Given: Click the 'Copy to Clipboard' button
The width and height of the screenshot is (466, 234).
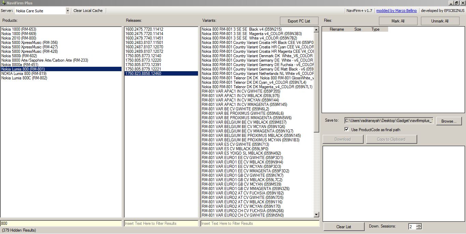Looking at the screenshot, I should [x=391, y=139].
